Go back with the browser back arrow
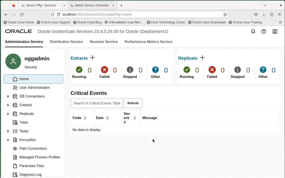The width and height of the screenshot is (285, 178). tap(6, 15)
